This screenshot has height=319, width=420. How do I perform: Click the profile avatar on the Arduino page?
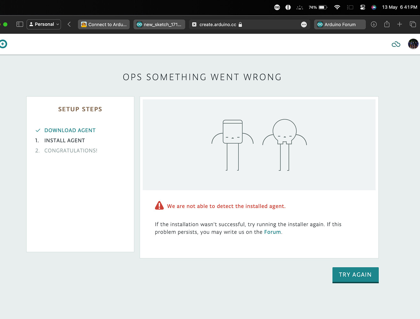tap(413, 44)
